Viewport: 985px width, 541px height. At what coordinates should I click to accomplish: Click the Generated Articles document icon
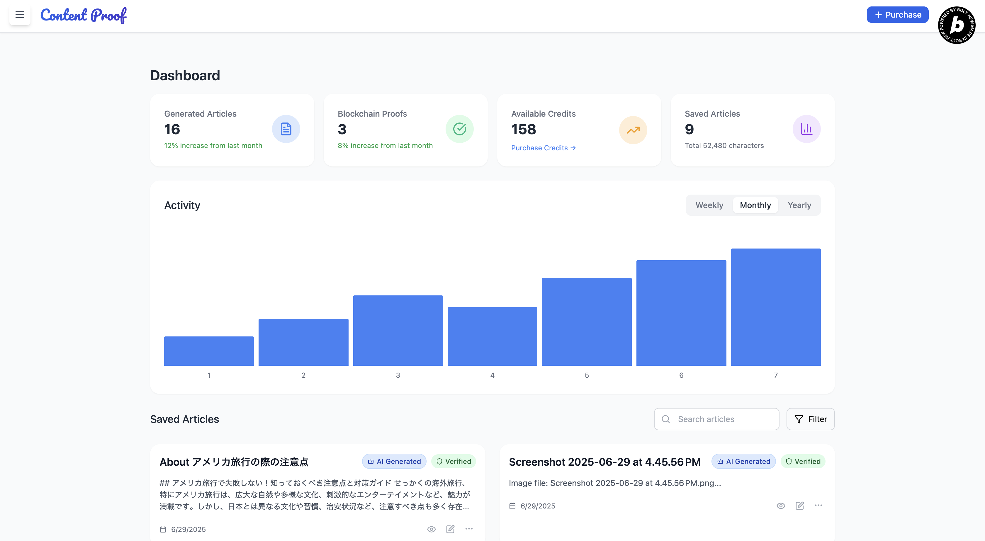pyautogui.click(x=286, y=129)
